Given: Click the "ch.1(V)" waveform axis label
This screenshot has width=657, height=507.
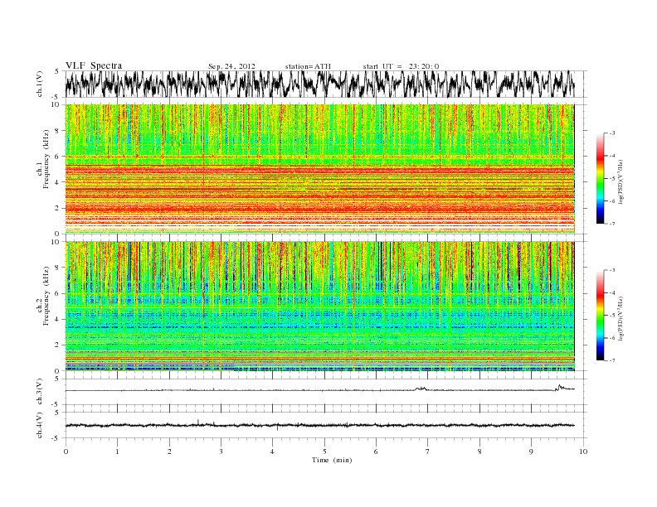Looking at the screenshot, I should [40, 84].
